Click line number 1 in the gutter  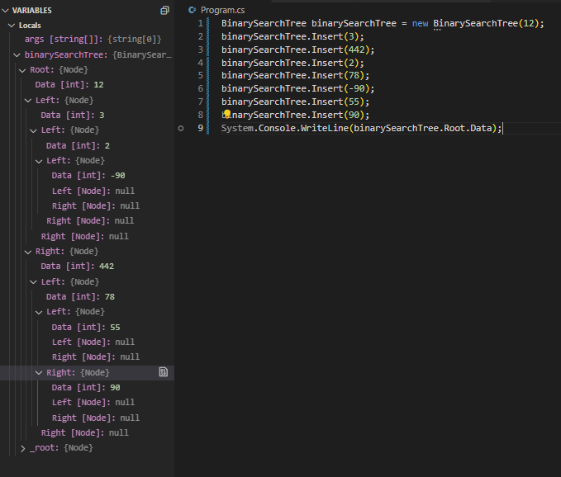point(200,23)
